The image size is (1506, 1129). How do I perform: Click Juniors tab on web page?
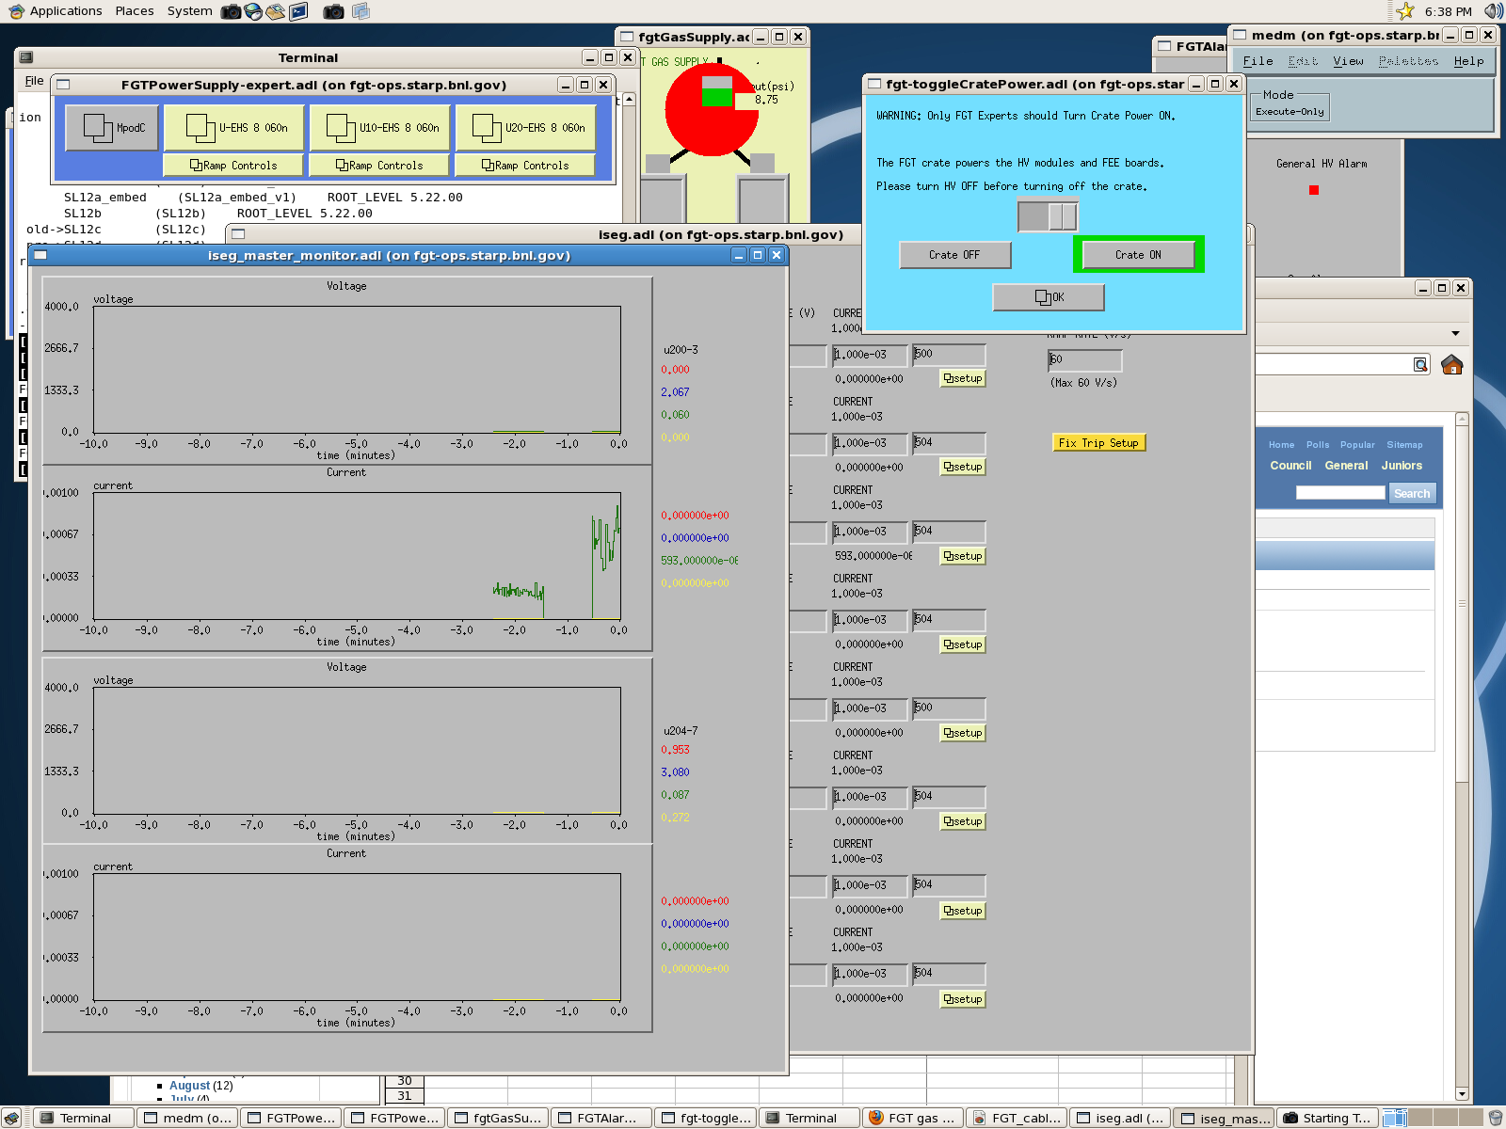(1402, 466)
